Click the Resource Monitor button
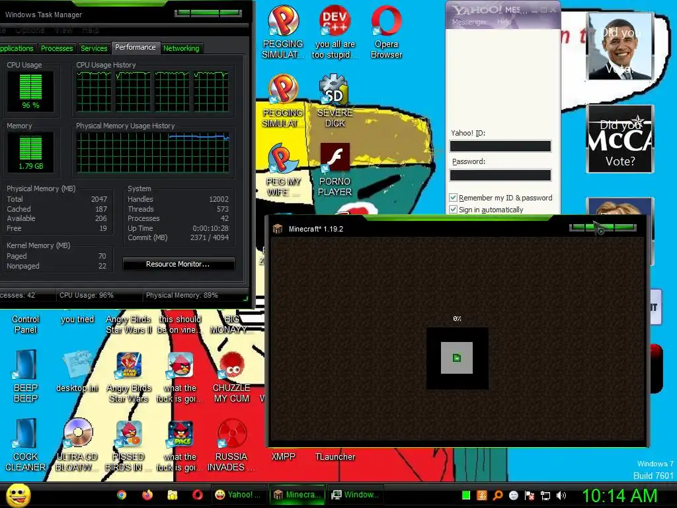This screenshot has width=677, height=508. click(179, 264)
